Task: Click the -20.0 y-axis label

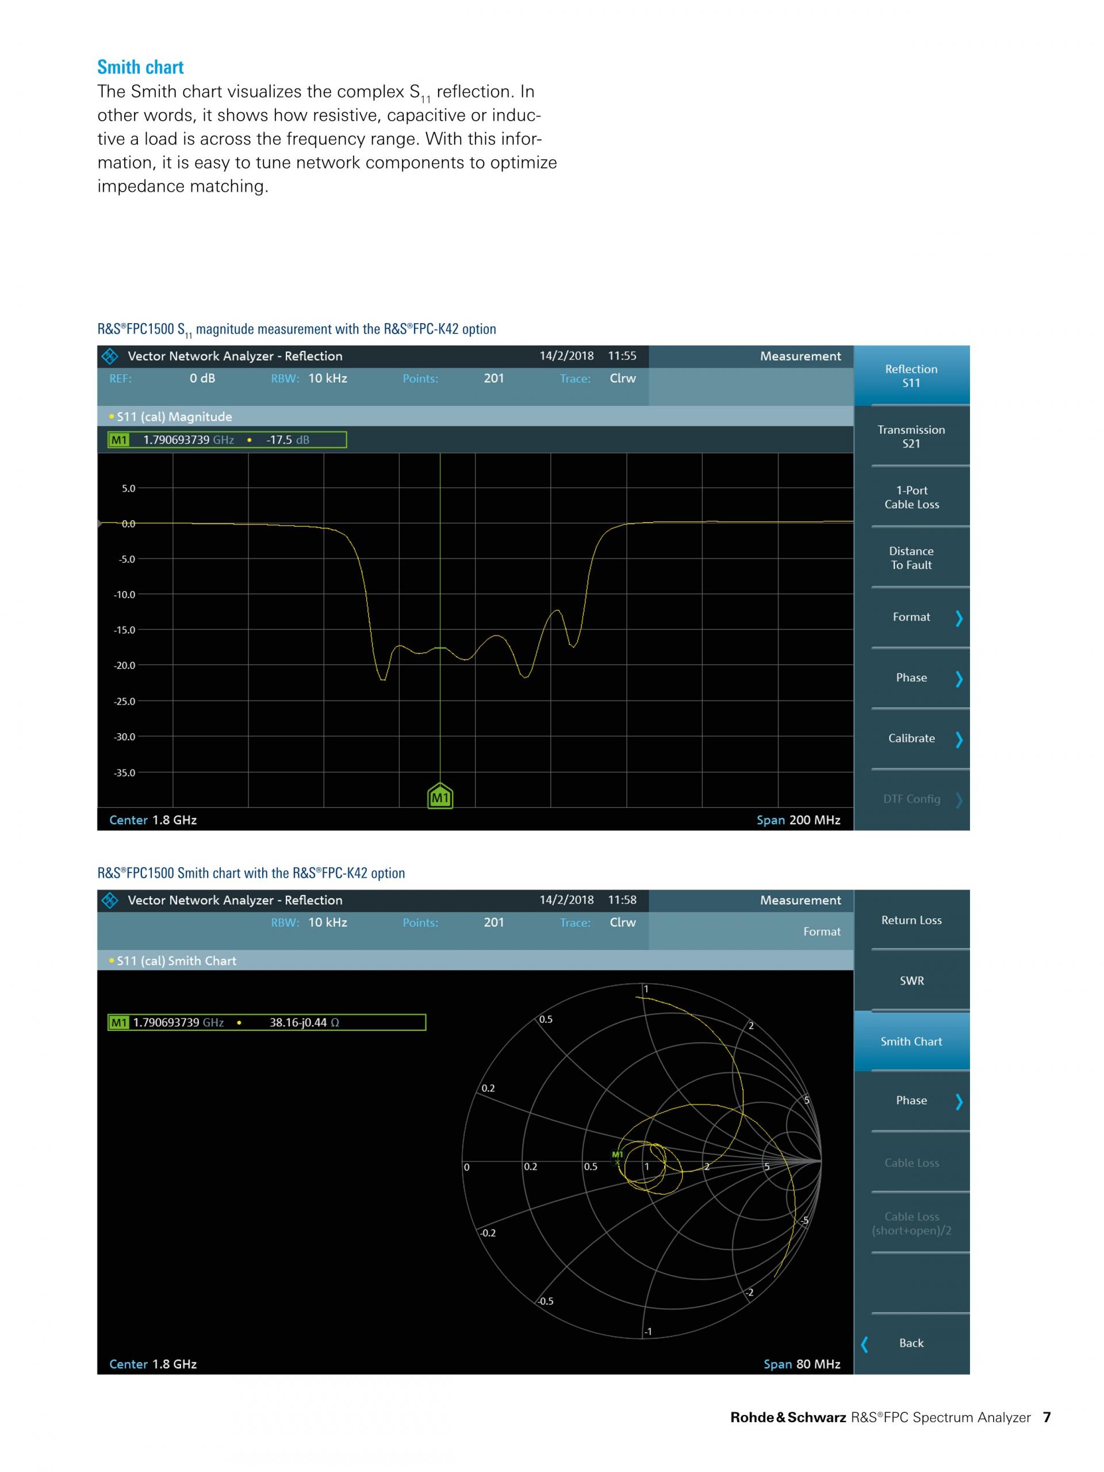Action: pyautogui.click(x=124, y=665)
